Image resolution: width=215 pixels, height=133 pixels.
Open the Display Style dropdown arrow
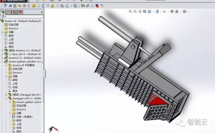pos(161,12)
